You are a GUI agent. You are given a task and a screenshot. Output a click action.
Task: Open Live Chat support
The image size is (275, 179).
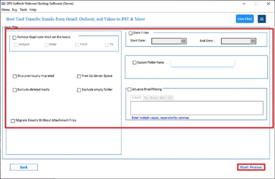(245, 19)
